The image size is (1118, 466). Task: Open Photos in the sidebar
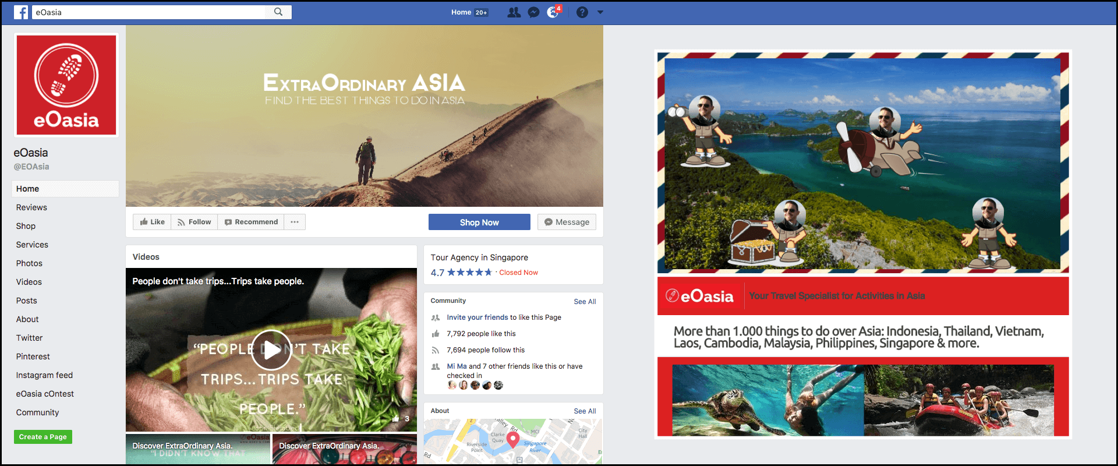(29, 263)
